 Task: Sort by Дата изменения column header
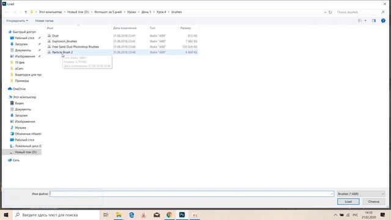pos(125,28)
